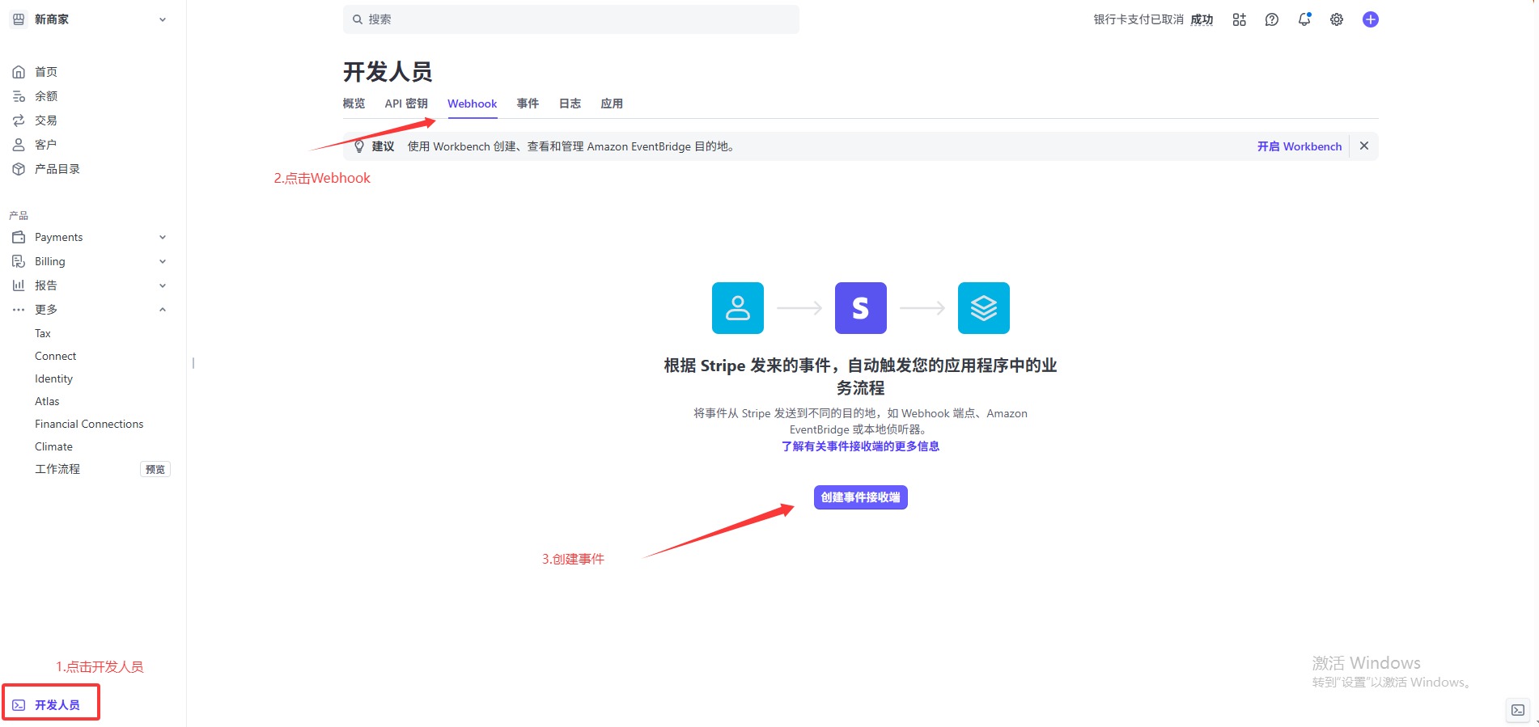Click the 预览 badge

tap(155, 469)
